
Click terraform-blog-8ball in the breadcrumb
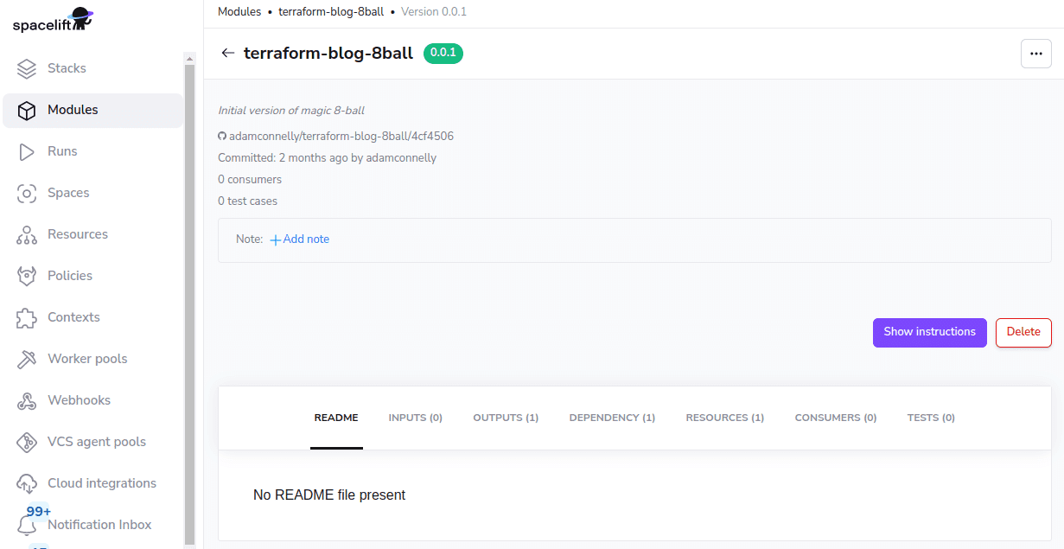[331, 12]
